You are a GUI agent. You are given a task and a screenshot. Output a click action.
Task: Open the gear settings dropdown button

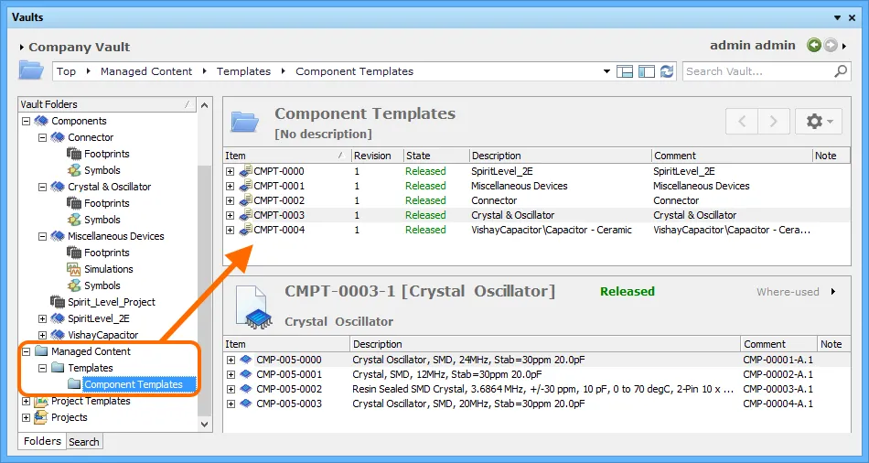point(819,121)
